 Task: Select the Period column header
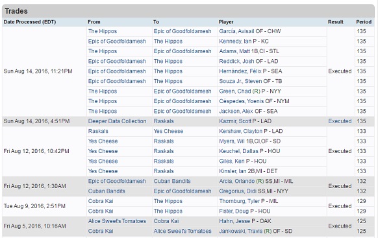tap(364, 22)
